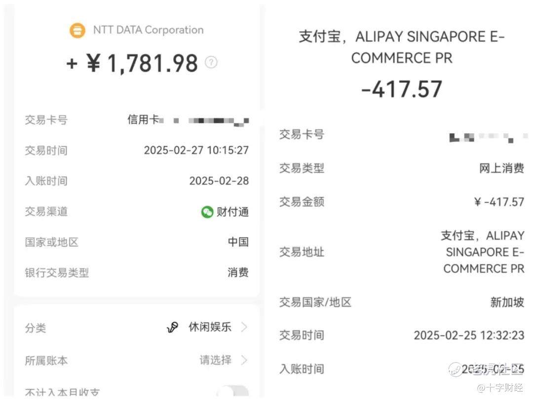Click the 2025-02-25 12:32:23 transaction time
The width and height of the screenshot is (533, 400).
click(469, 335)
